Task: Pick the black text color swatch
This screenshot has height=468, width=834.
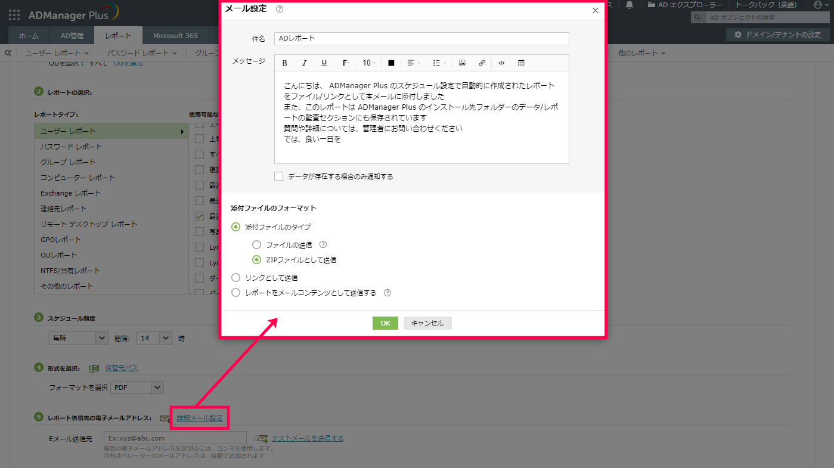Action: pos(391,63)
